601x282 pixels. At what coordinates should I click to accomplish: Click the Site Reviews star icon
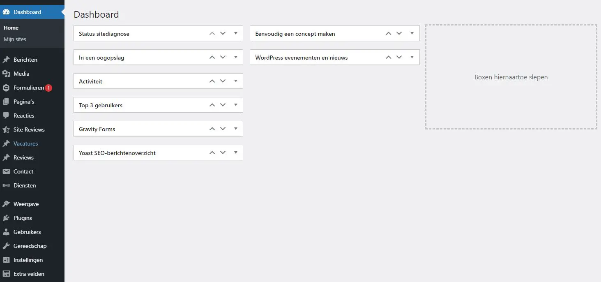(x=6, y=129)
